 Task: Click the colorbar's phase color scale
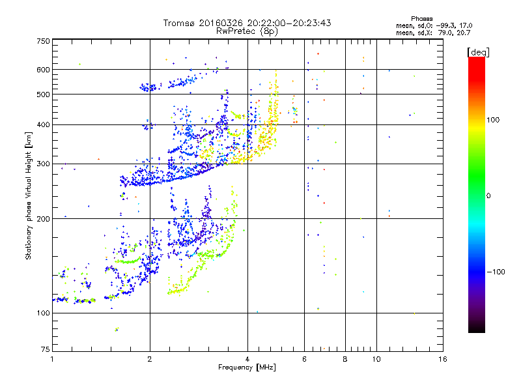477,194
